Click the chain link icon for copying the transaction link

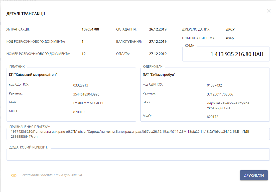tap(14, 175)
